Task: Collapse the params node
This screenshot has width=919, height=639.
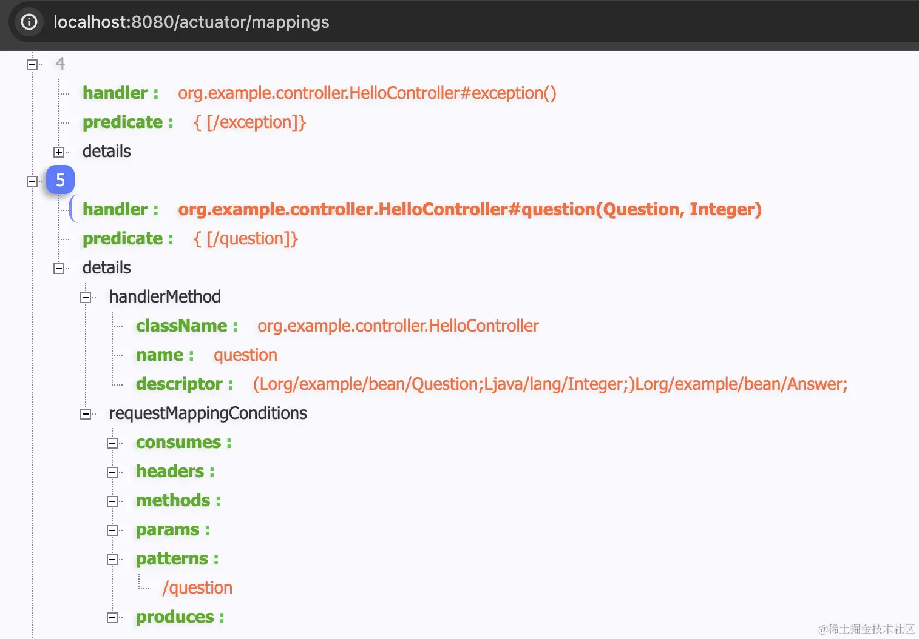Action: (112, 530)
